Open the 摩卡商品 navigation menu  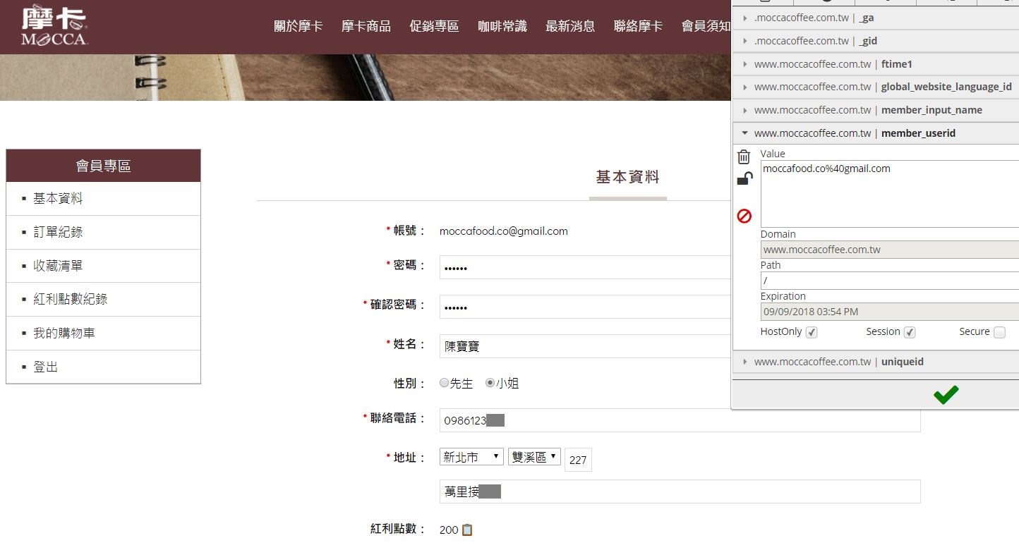(x=366, y=26)
